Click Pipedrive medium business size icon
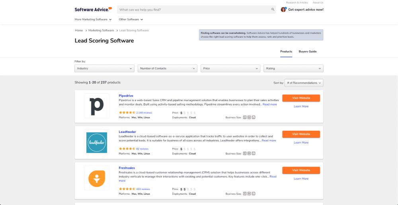 click(249, 117)
